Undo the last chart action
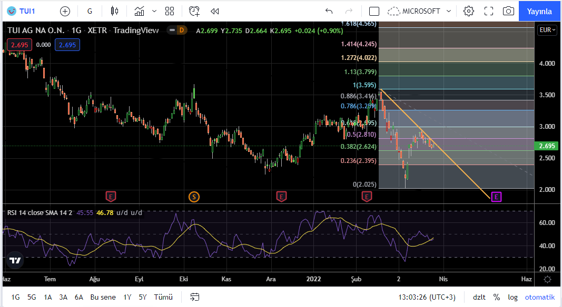This screenshot has width=562, height=307. tap(329, 11)
